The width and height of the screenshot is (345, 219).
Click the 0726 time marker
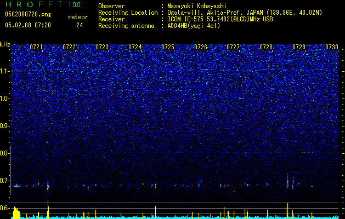201,47
